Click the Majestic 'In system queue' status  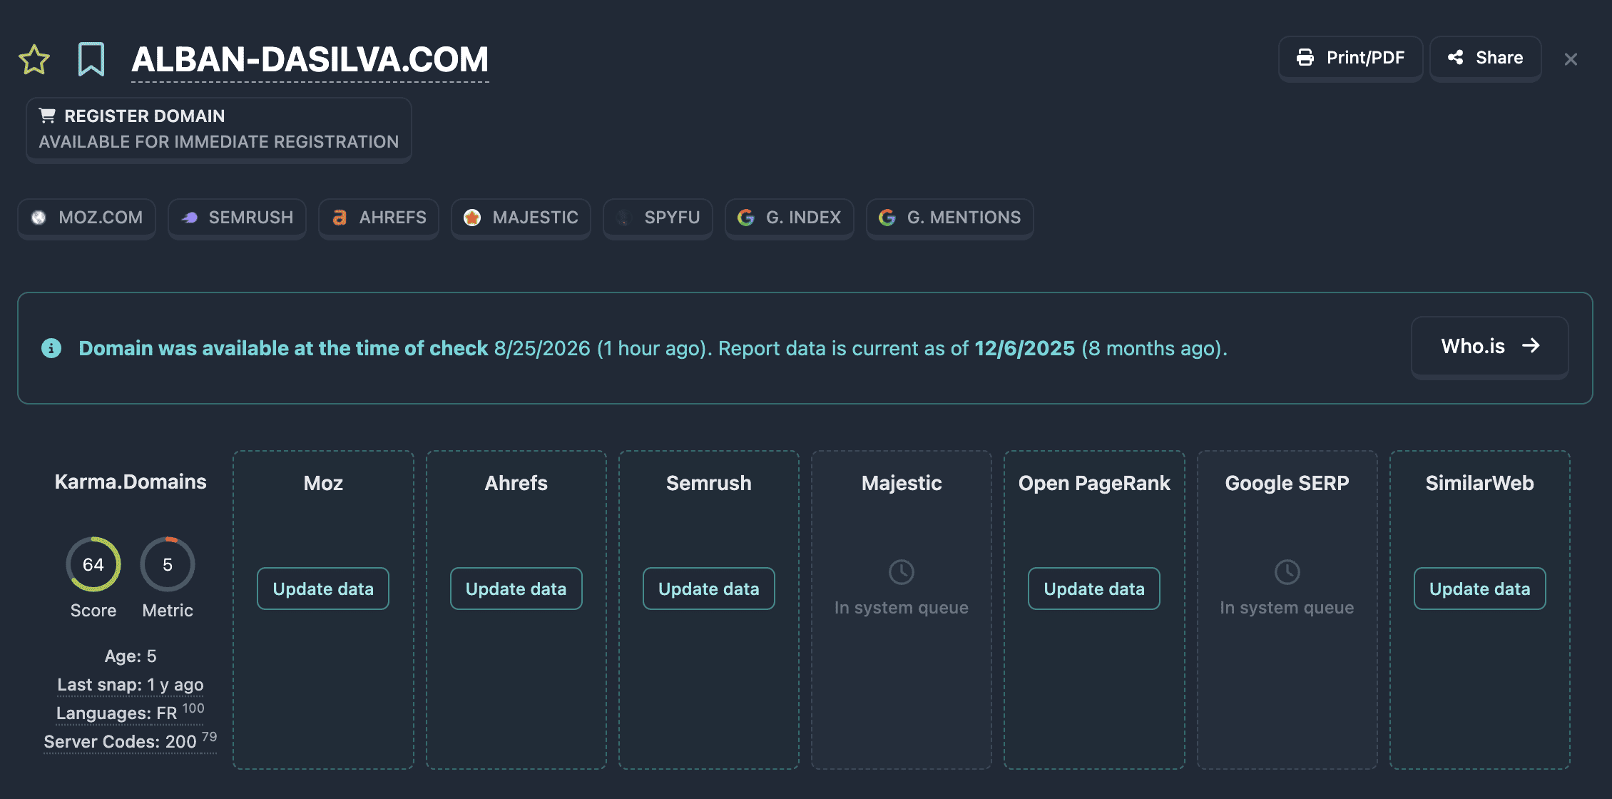tap(902, 608)
